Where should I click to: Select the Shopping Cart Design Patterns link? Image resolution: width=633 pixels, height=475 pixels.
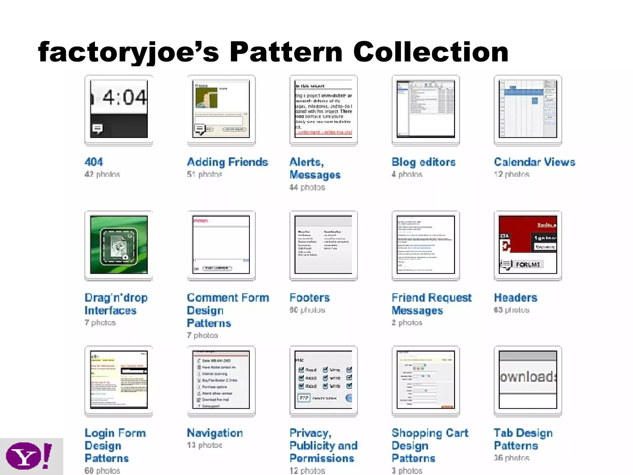(x=430, y=446)
